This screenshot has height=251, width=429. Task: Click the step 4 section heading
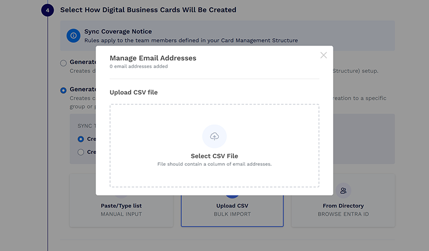coord(148,10)
